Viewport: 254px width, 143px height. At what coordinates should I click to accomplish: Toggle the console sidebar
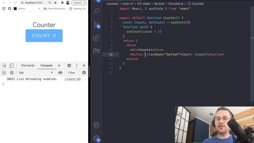pos(4,73)
